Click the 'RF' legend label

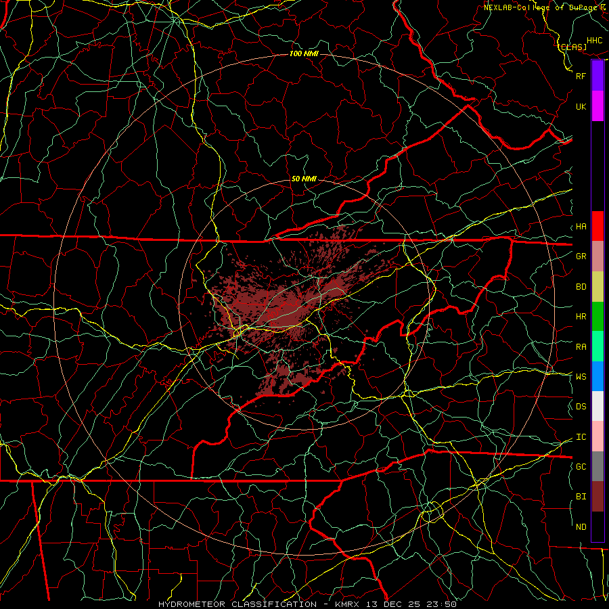coord(581,76)
